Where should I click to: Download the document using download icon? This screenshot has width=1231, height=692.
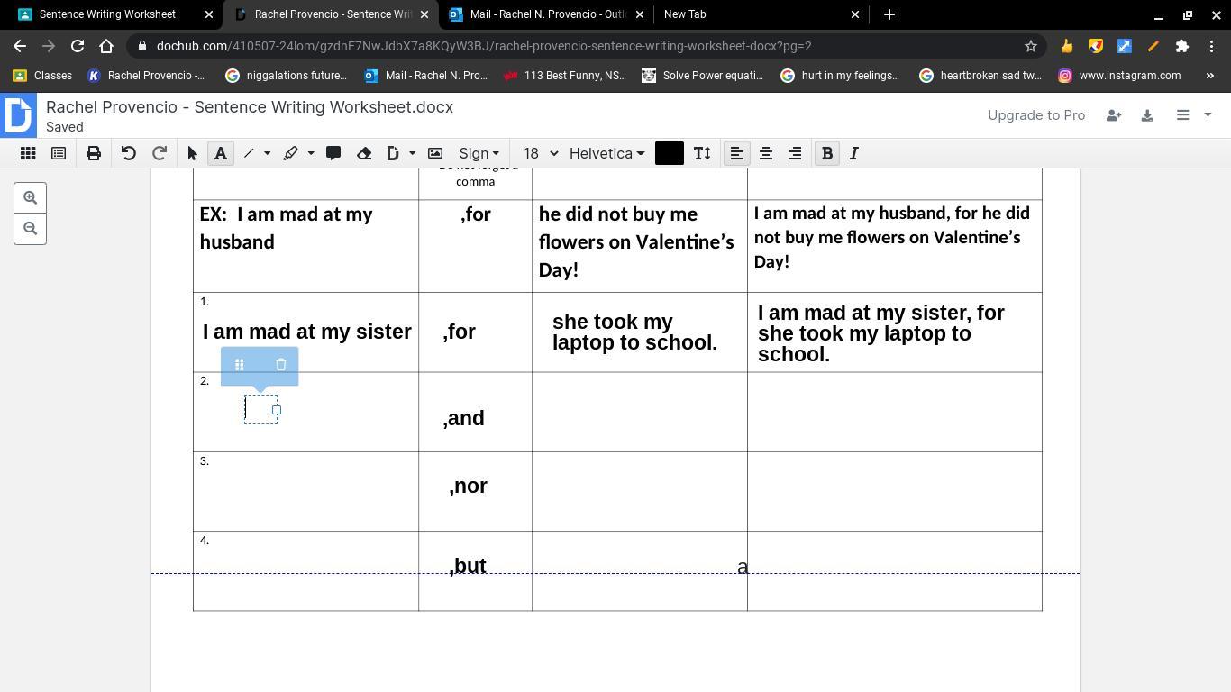pos(1147,115)
